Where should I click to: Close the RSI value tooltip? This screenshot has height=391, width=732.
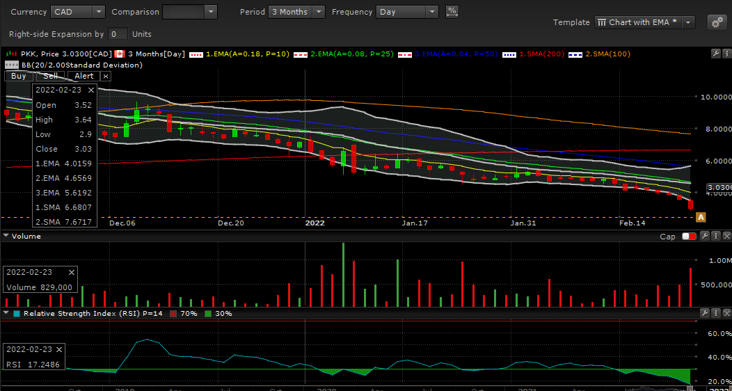[x=59, y=349]
